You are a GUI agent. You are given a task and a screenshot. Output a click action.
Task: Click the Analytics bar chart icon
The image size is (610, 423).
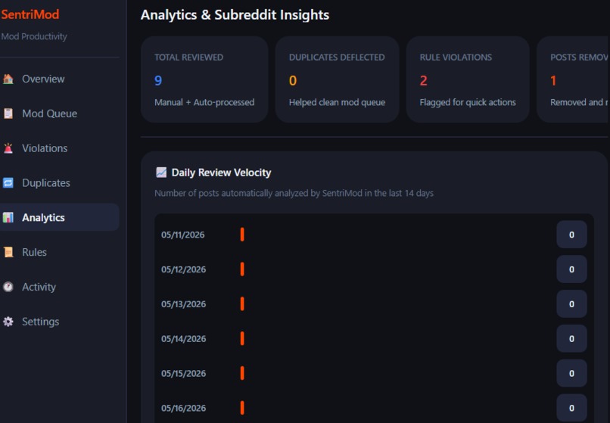tap(8, 217)
